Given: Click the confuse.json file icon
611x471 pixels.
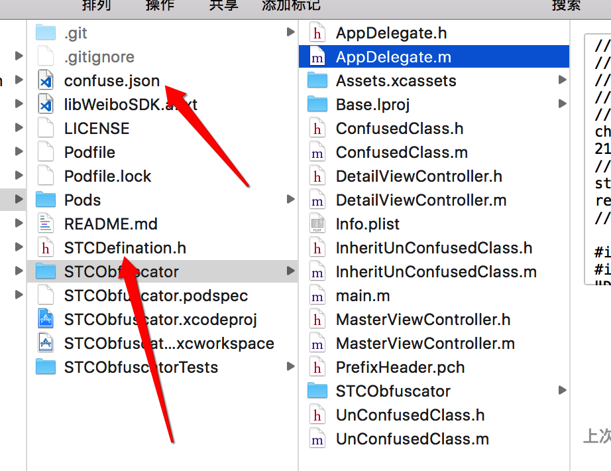Looking at the screenshot, I should (x=46, y=81).
